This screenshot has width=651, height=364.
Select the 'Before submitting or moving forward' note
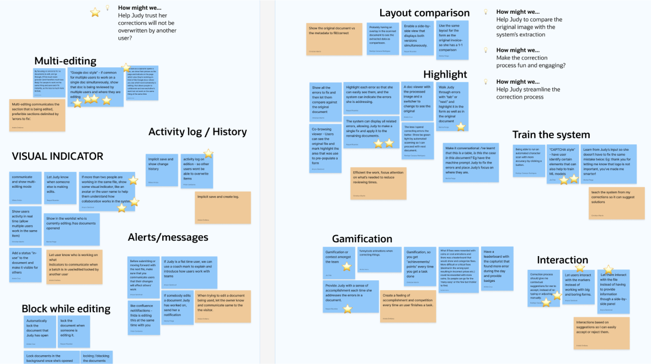pos(143,278)
